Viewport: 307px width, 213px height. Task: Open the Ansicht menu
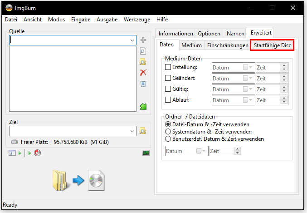33,20
